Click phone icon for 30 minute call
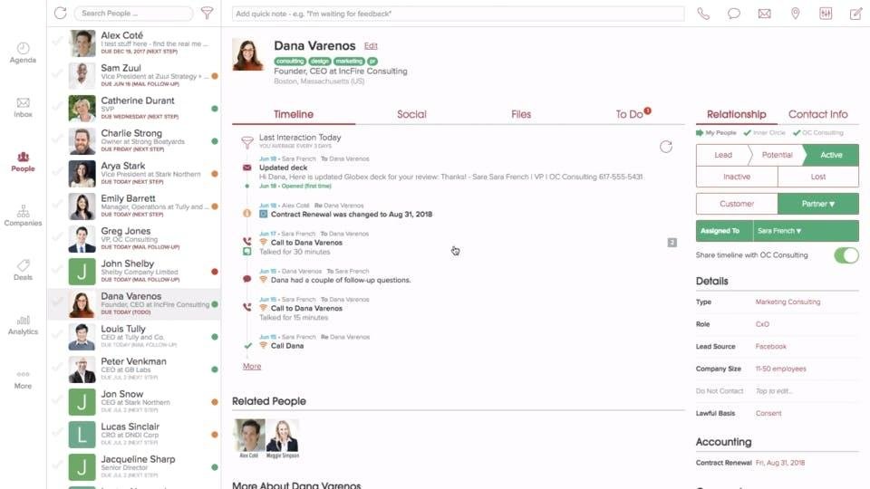 [x=246, y=242]
